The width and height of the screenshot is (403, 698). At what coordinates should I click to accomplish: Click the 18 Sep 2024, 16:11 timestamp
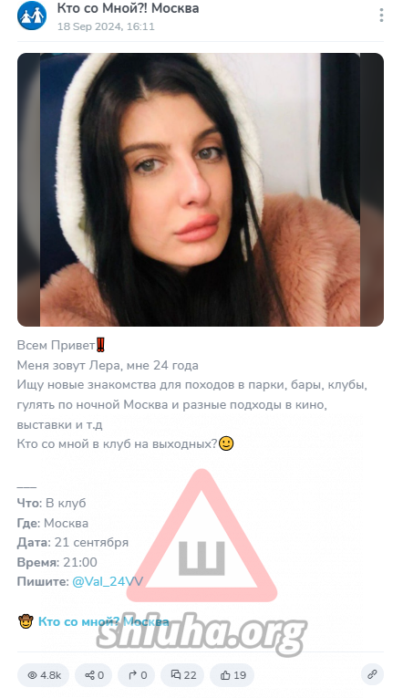(106, 26)
